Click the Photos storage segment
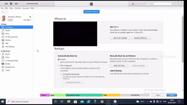 point(45,95)
